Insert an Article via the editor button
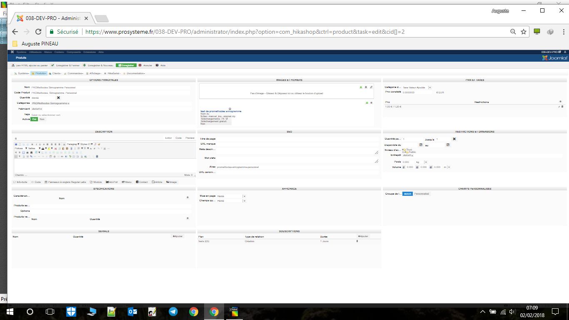Screen dimensions: 569x320 coord(157,182)
